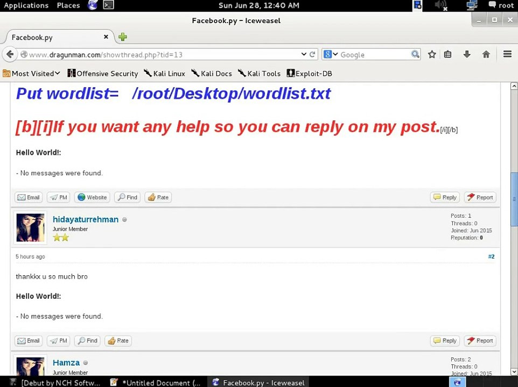Click the bottom-right workspace switcher icon

[x=458, y=382]
